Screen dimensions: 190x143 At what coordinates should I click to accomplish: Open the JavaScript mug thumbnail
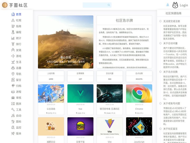click(x=139, y=126)
